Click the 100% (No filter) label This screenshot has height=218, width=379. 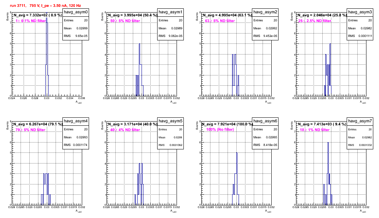coord(220,130)
